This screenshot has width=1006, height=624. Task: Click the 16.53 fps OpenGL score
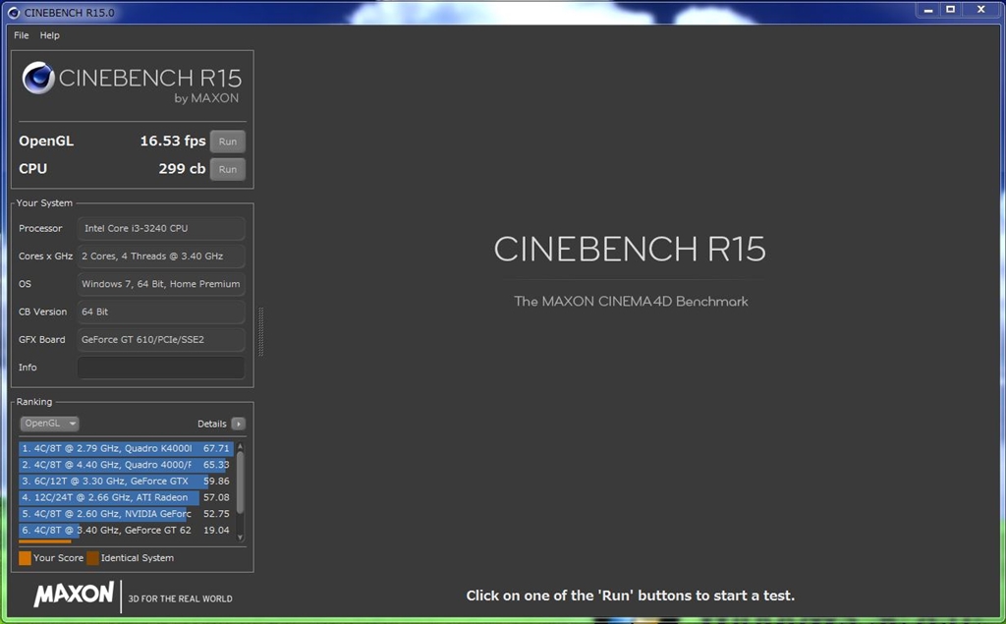[173, 142]
